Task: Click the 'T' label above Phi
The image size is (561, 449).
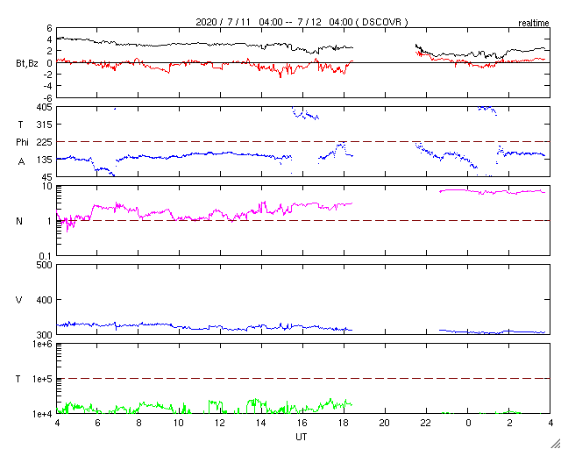Action: (20, 125)
